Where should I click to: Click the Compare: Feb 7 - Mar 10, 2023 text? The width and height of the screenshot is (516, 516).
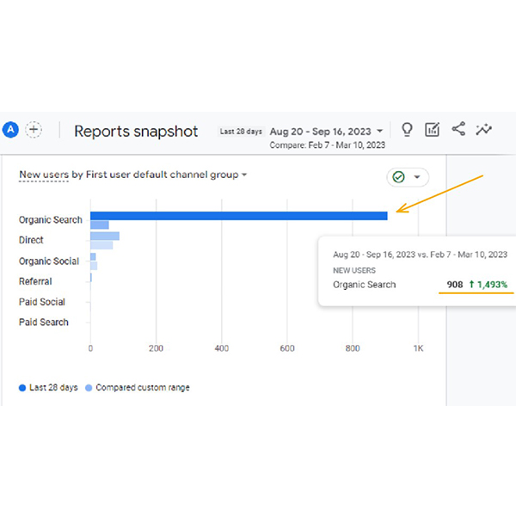pos(327,145)
